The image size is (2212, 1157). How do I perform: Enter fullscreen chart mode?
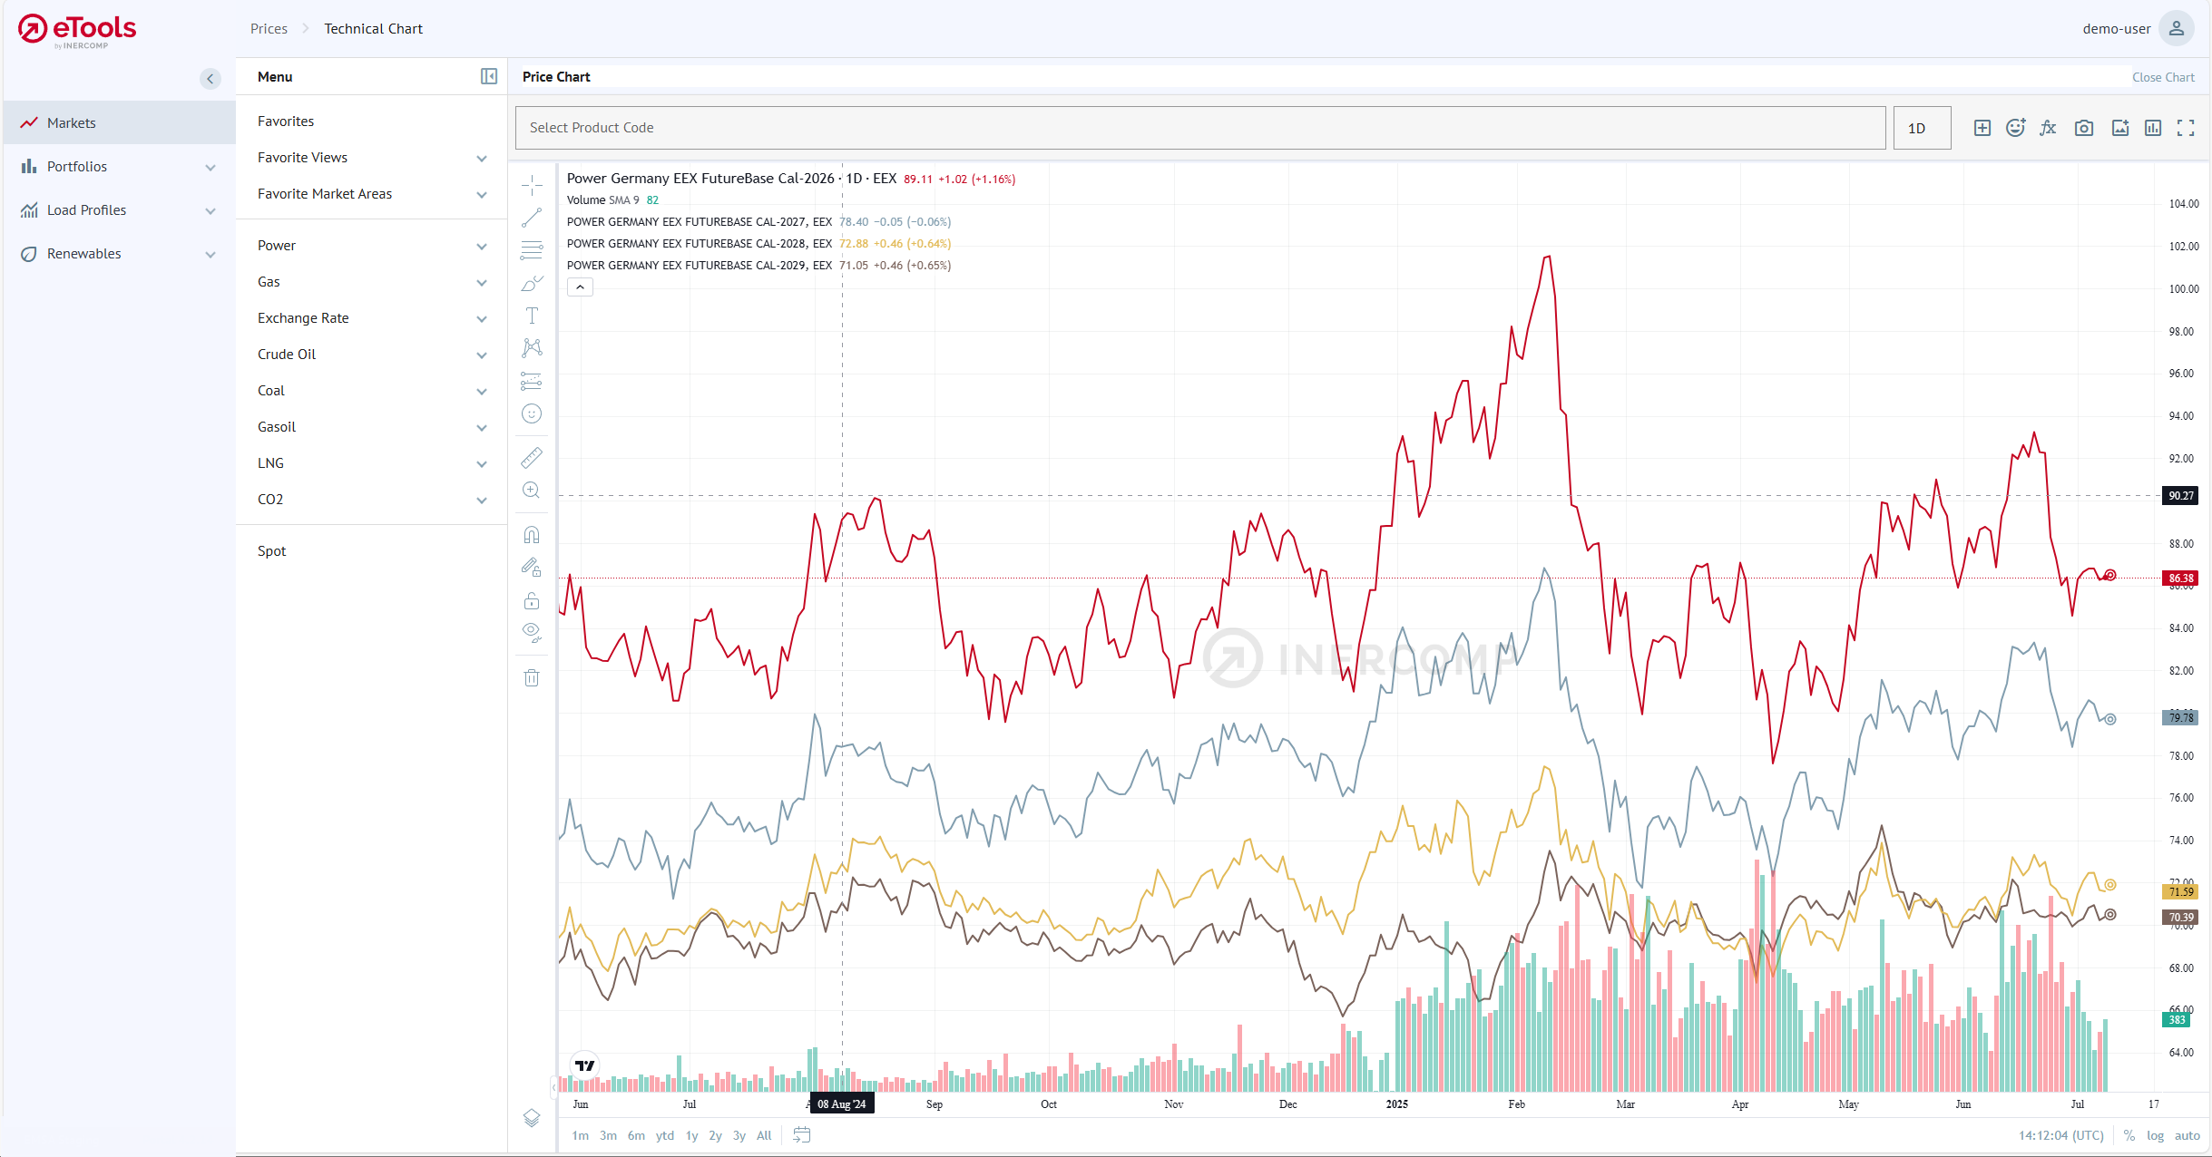(2186, 128)
